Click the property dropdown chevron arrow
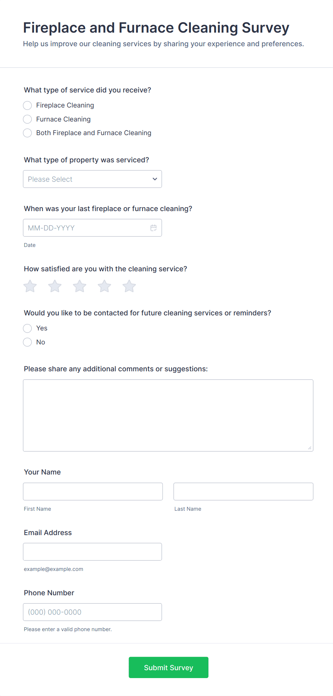 (155, 179)
